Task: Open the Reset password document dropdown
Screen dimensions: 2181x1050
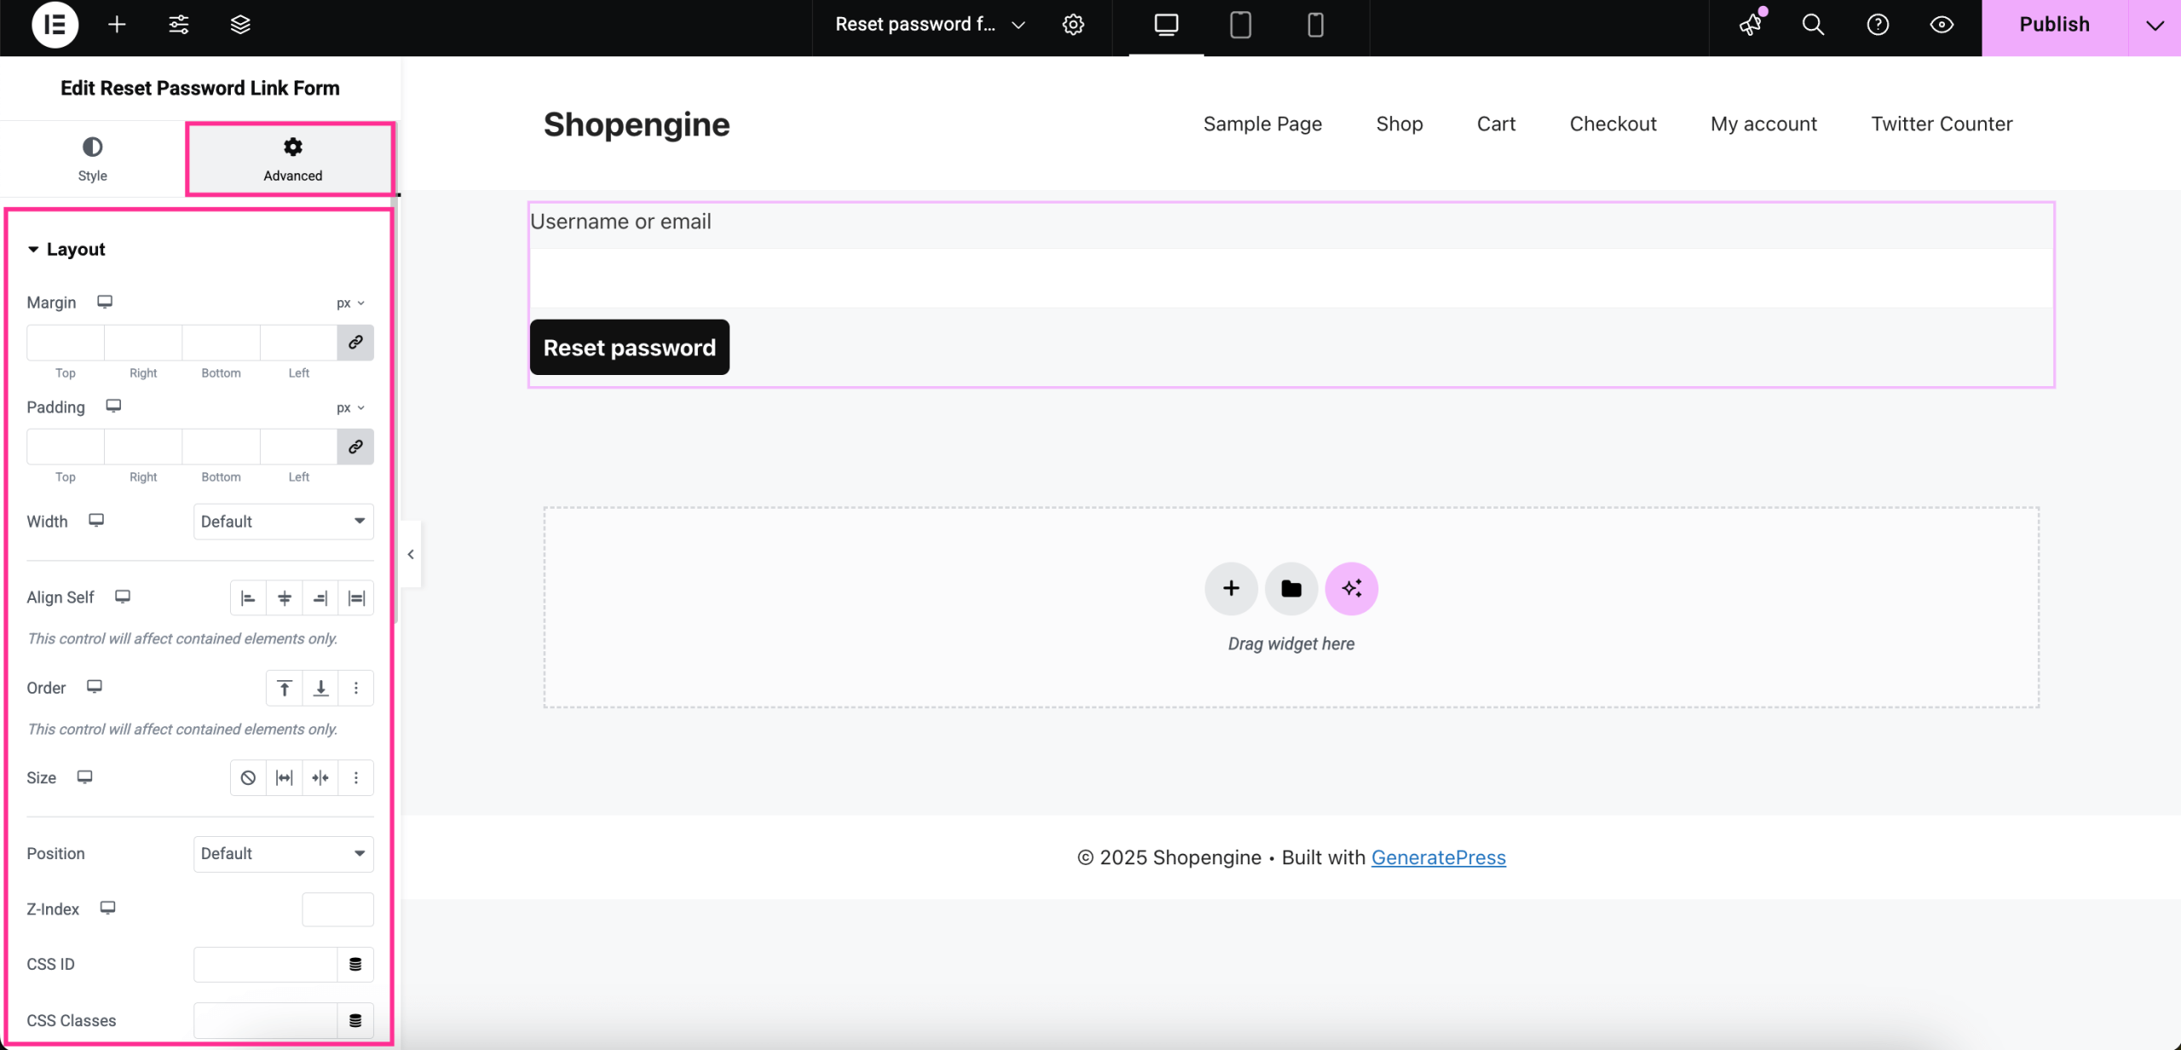Action: (x=929, y=25)
